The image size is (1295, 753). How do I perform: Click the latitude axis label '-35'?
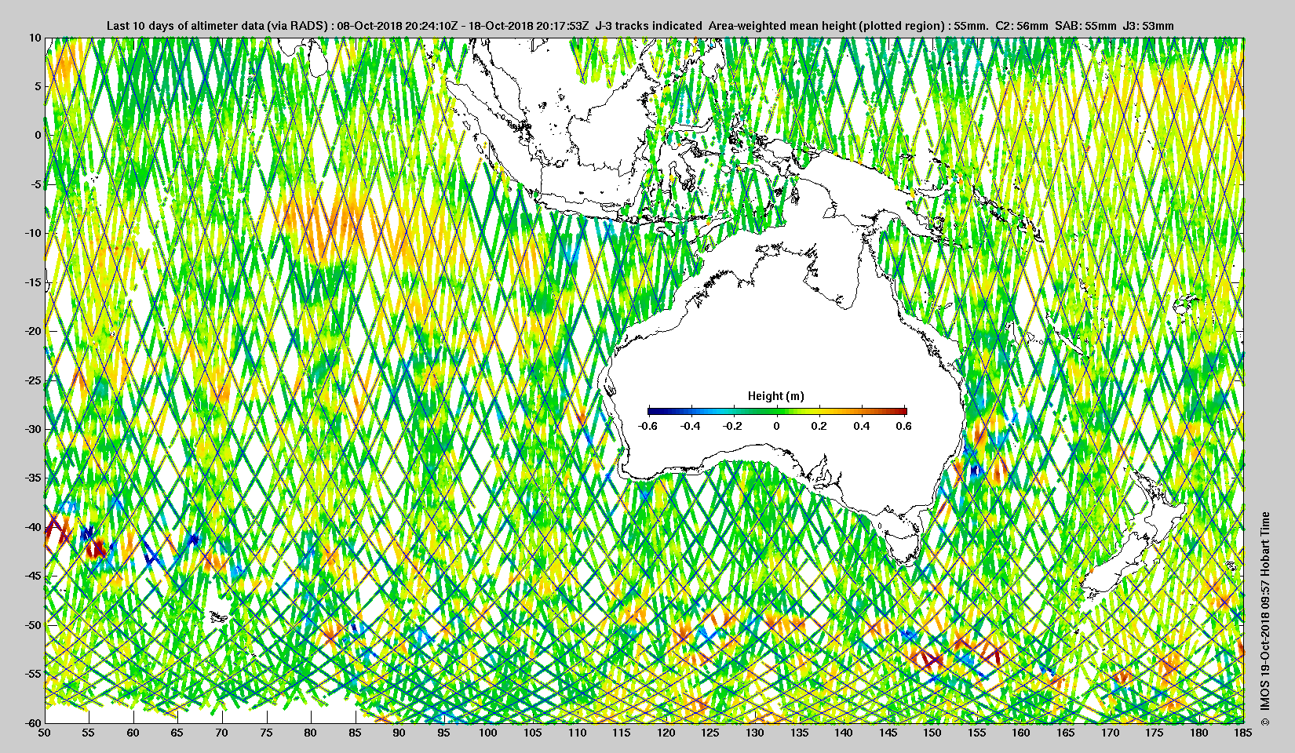coord(33,478)
